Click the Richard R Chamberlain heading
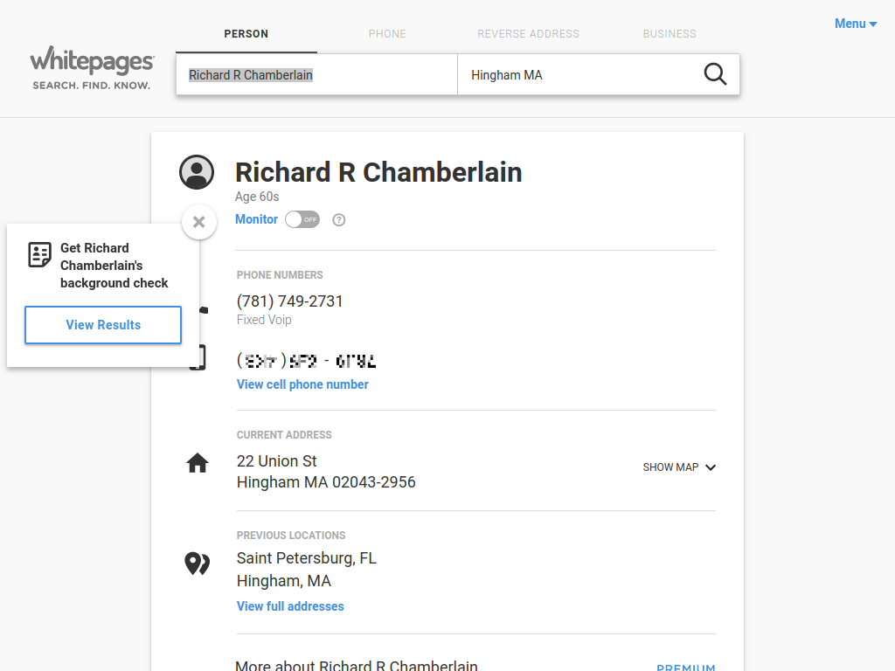Screen dimensions: 895x671 [x=378, y=172]
